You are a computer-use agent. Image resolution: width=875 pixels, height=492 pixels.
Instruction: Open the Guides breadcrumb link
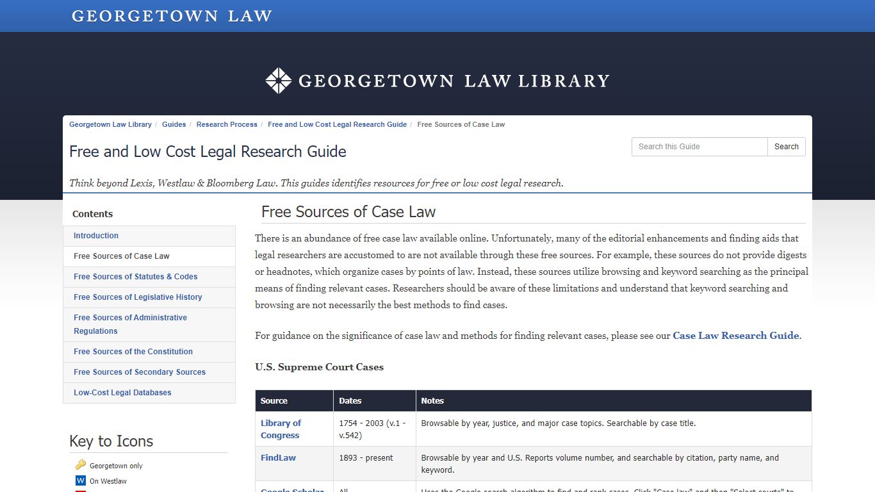pyautogui.click(x=174, y=124)
